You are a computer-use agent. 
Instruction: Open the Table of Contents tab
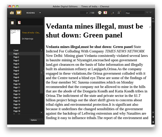(12, 23)
